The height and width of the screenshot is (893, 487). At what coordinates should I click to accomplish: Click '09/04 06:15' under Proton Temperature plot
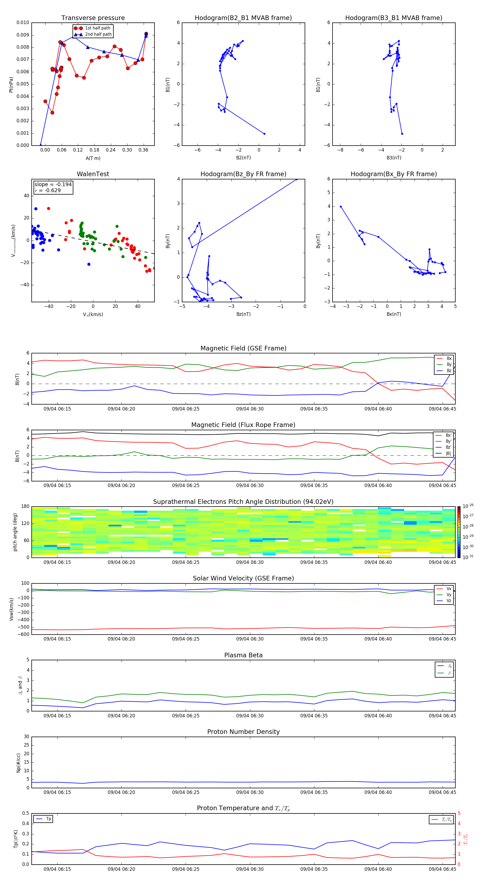click(57, 869)
